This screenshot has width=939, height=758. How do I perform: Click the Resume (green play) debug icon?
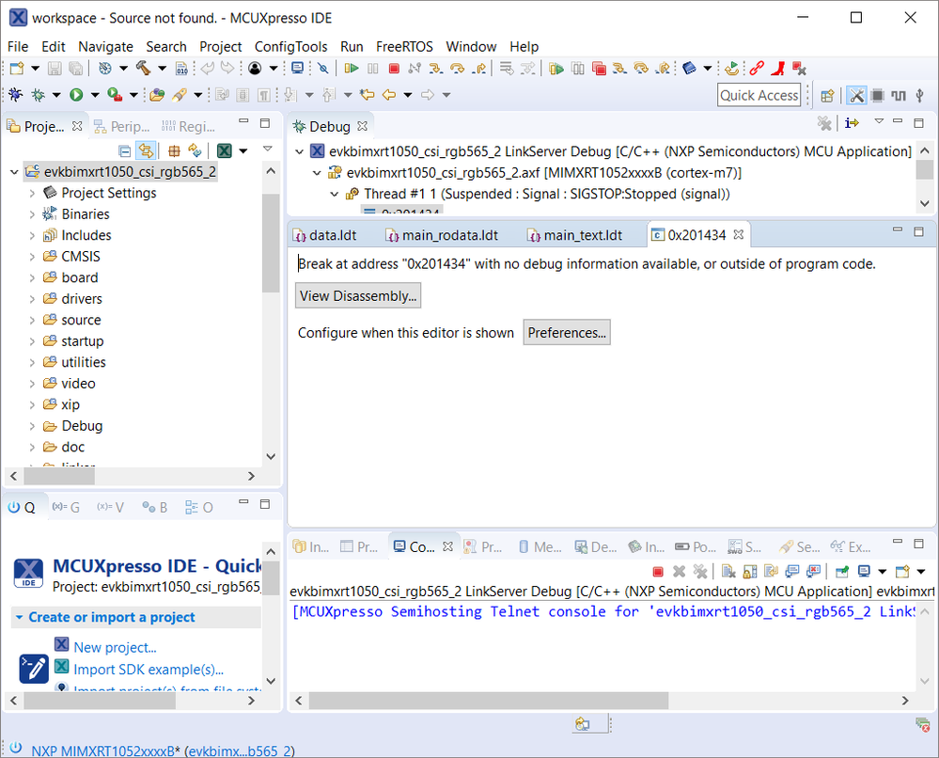tap(352, 69)
